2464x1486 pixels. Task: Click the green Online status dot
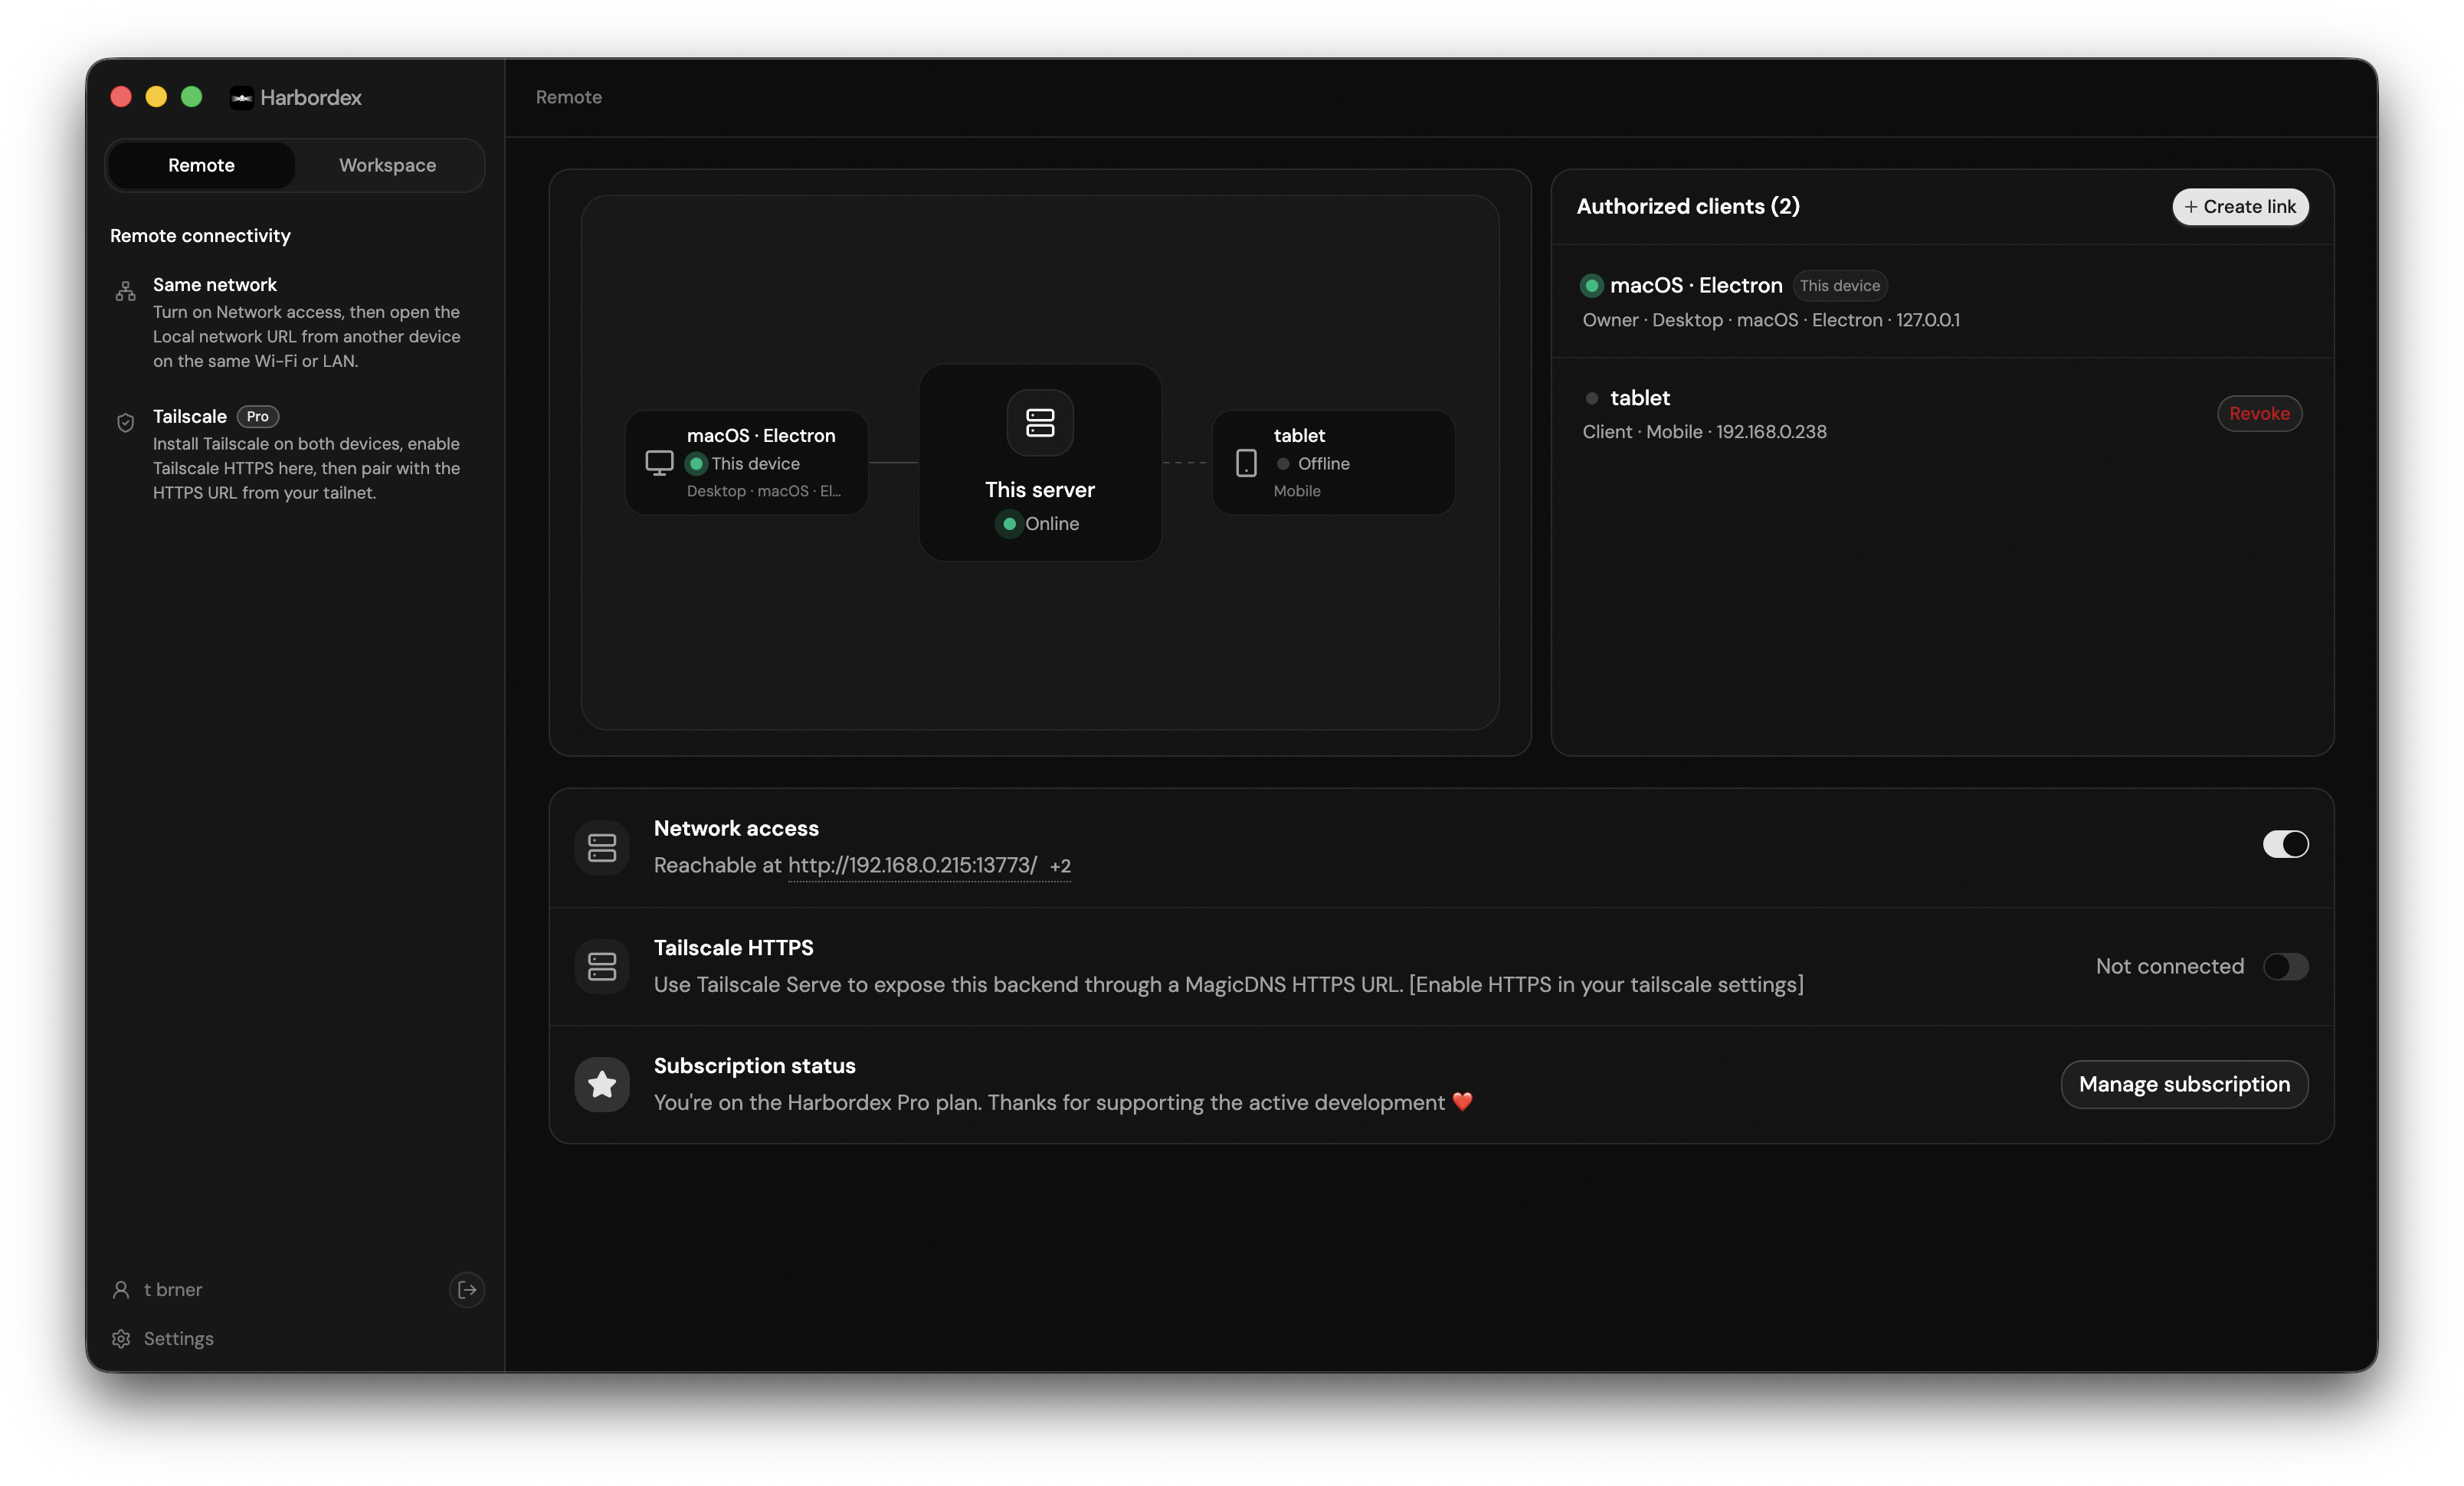[1009, 523]
